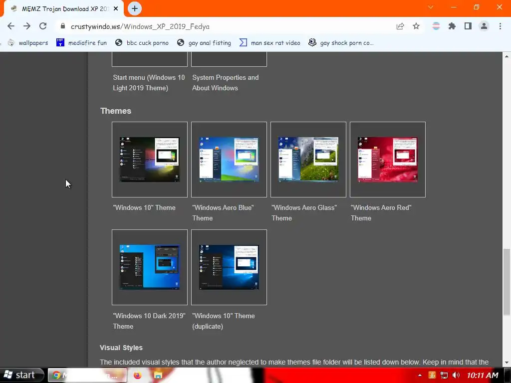Reload the current page
Viewport: 511px width, 383px height.
(43, 26)
